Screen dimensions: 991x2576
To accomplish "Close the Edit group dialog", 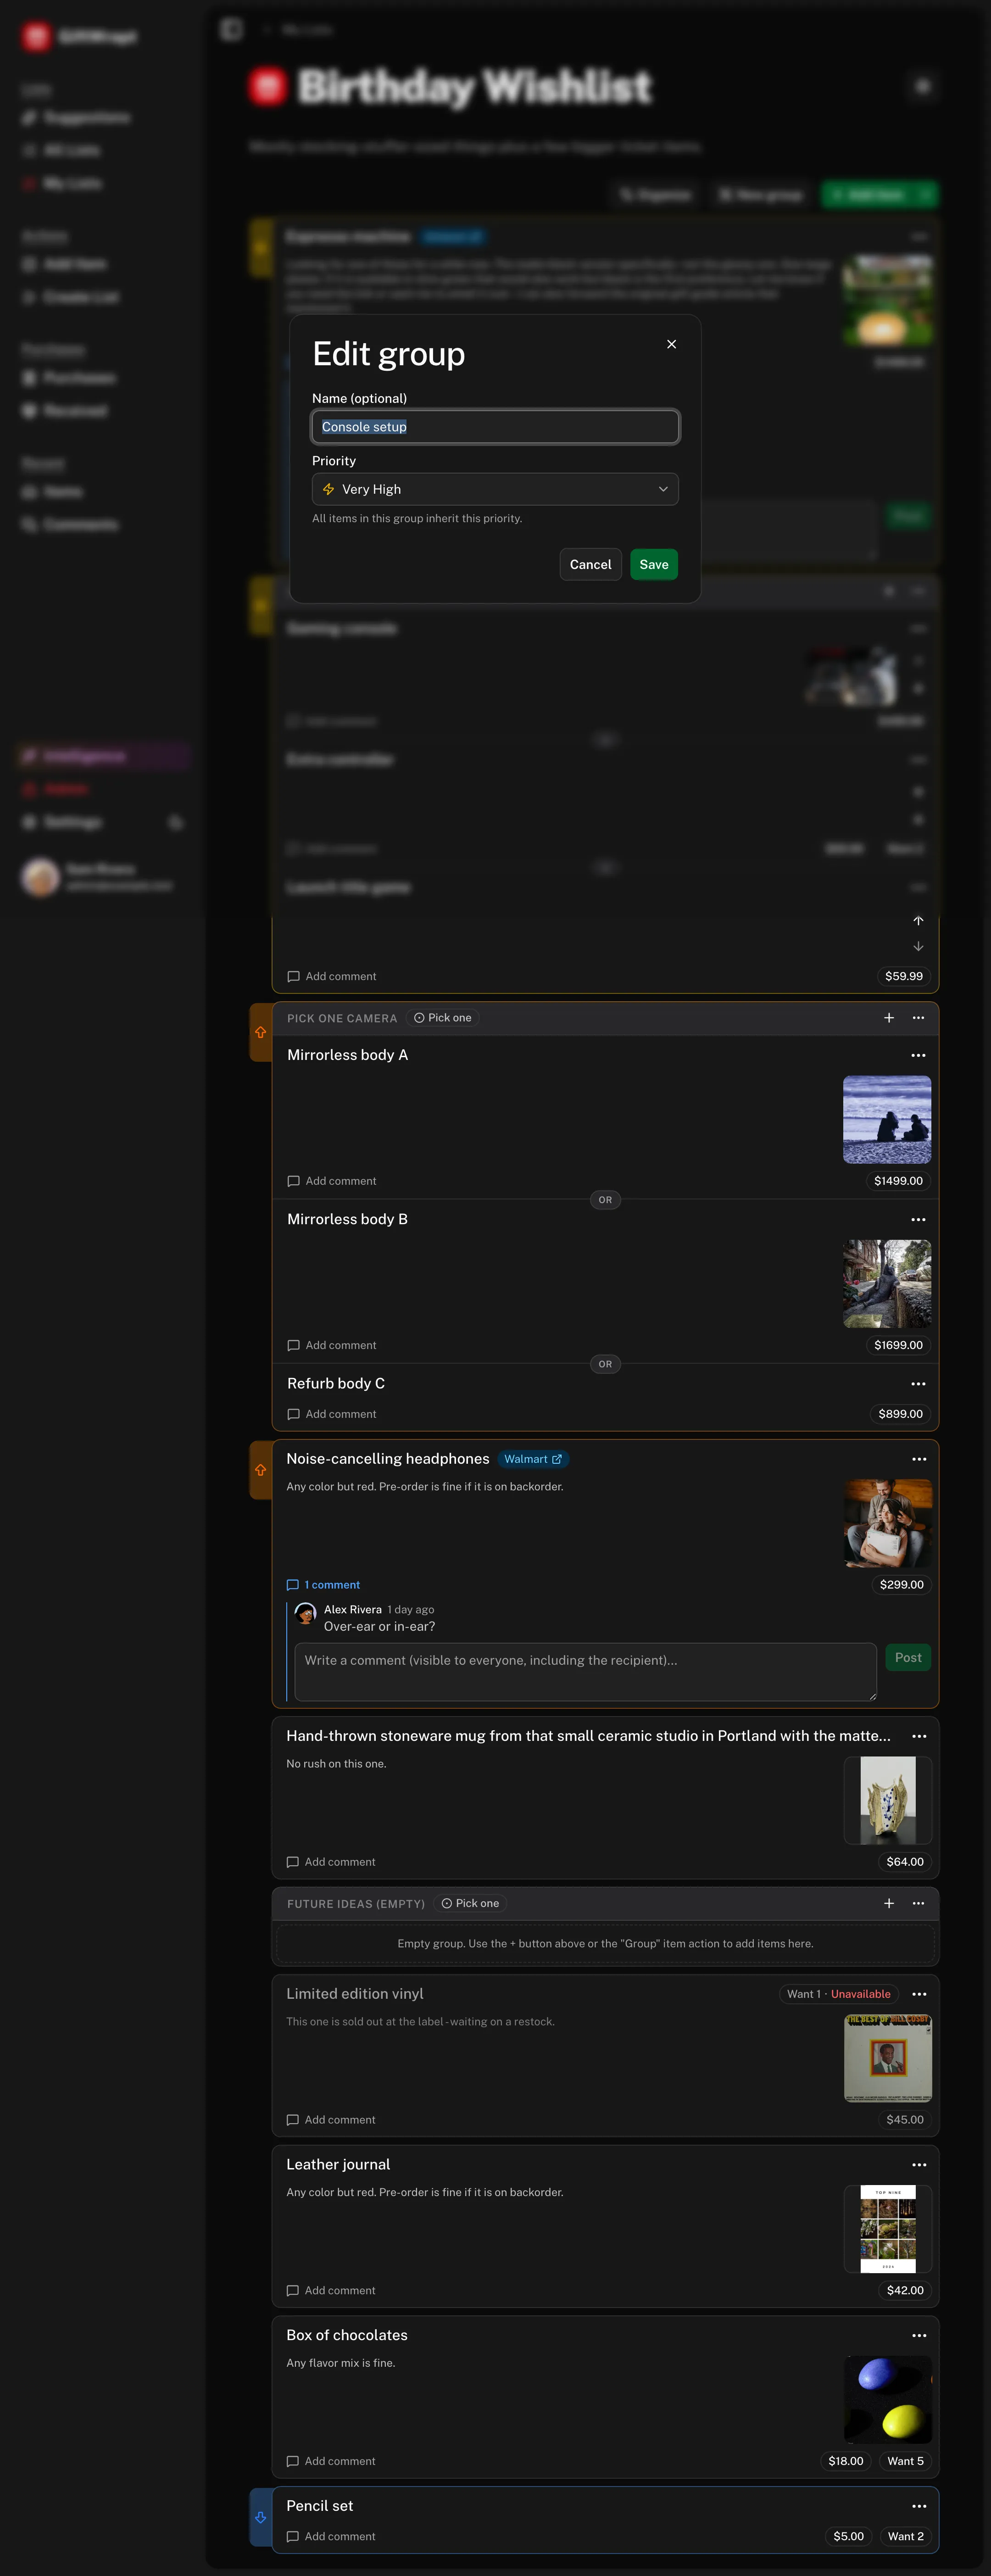I will [672, 344].
